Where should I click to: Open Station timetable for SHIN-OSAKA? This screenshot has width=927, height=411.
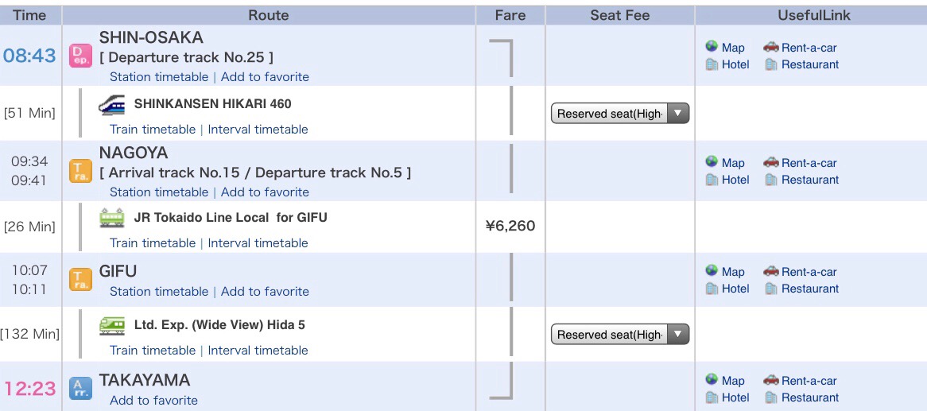pyautogui.click(x=159, y=77)
